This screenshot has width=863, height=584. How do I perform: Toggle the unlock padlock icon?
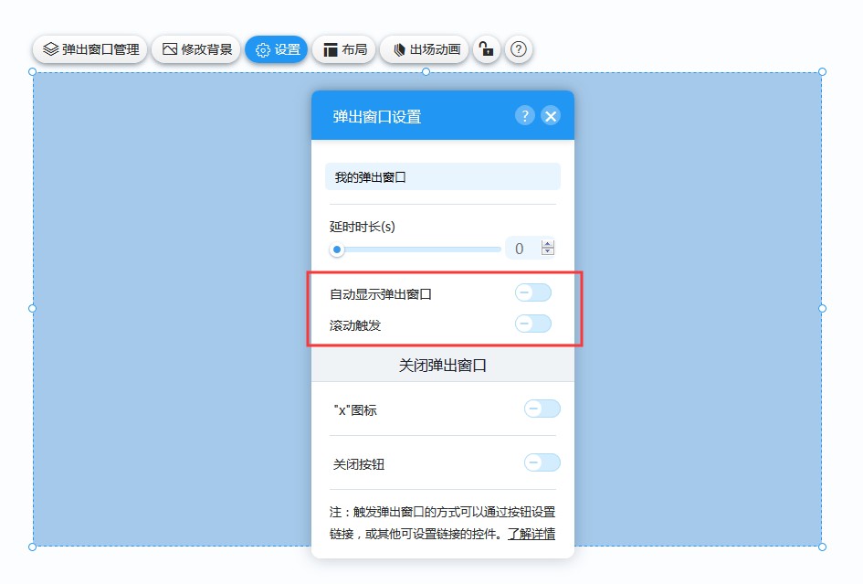pyautogui.click(x=487, y=49)
